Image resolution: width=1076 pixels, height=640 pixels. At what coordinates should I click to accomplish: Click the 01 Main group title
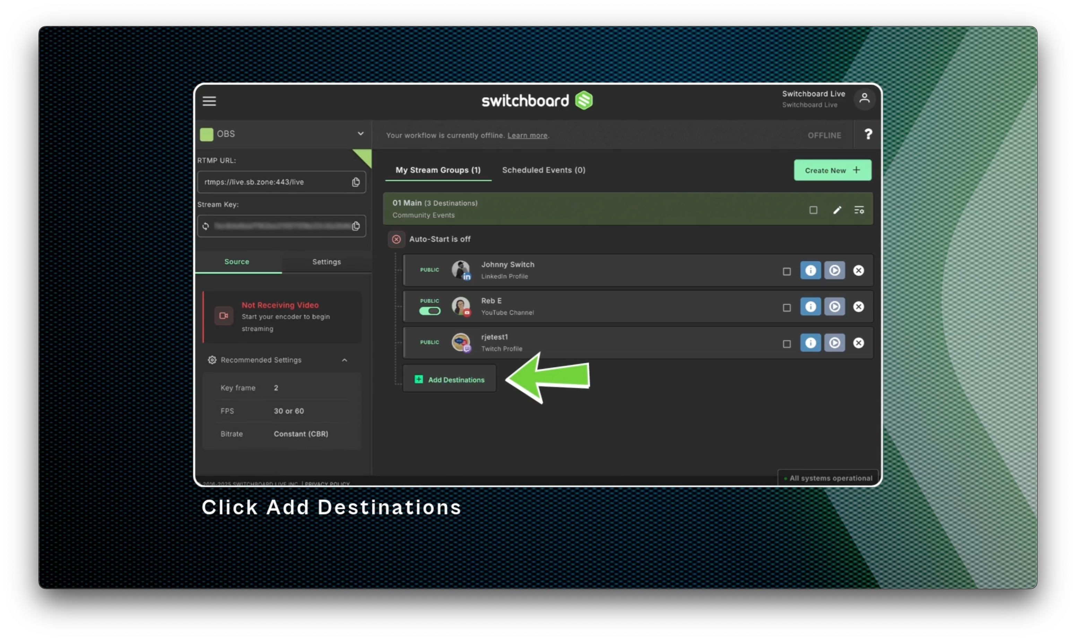pos(407,203)
